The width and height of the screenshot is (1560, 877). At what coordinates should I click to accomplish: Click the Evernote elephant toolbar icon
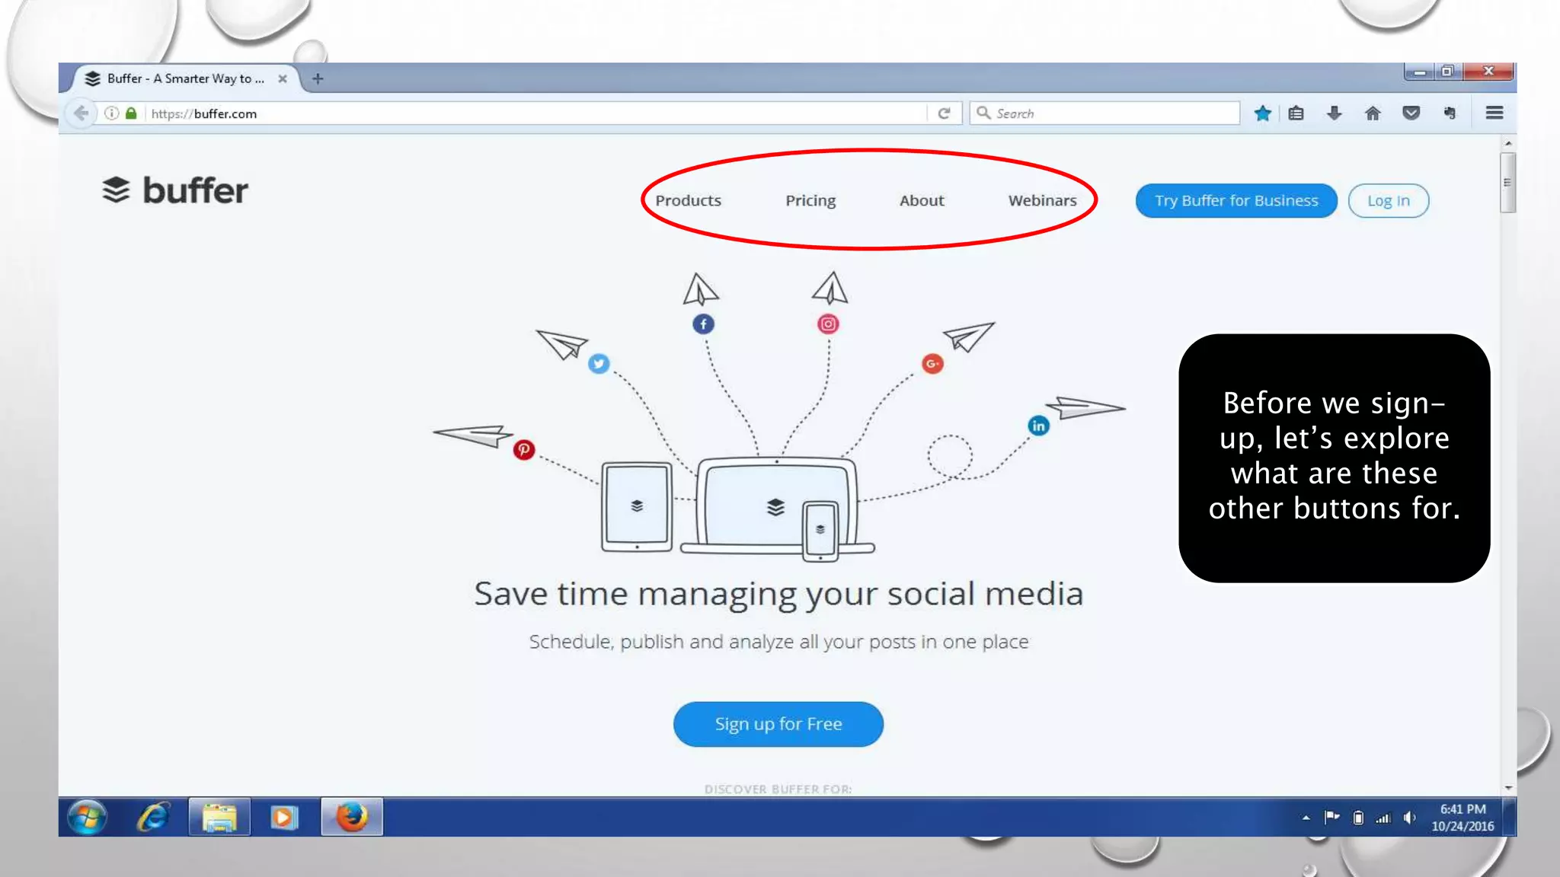click(1450, 113)
